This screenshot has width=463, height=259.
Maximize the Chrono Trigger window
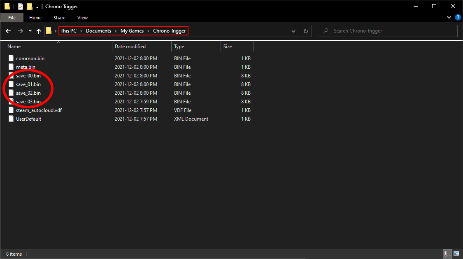[x=434, y=6]
